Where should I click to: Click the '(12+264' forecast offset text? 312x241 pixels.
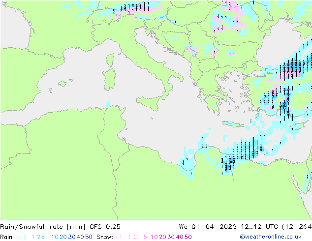click(x=297, y=227)
